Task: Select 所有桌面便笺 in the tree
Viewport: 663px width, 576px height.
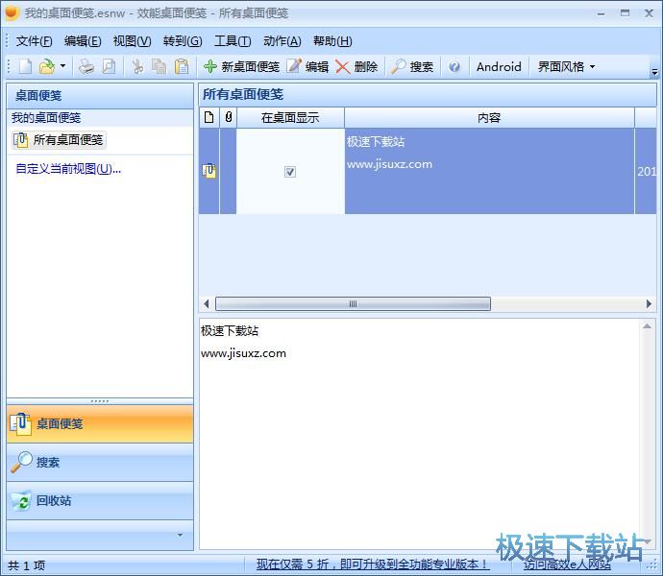Action: pyautogui.click(x=67, y=140)
